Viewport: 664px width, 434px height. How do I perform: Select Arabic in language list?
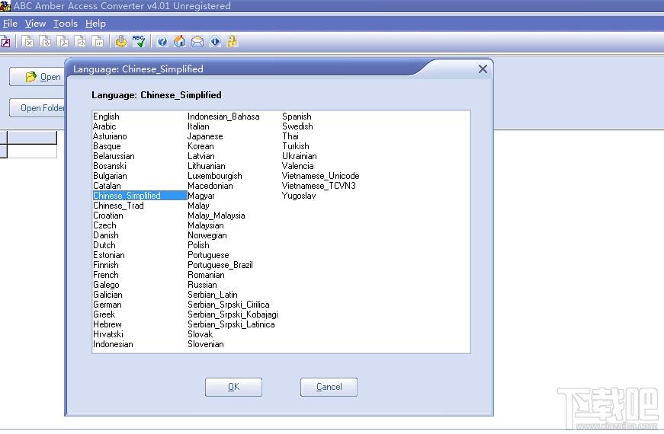[104, 126]
